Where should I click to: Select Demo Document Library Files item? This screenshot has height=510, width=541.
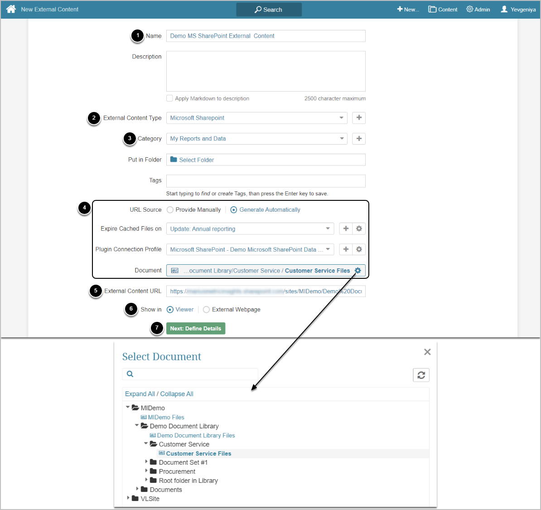(x=196, y=436)
